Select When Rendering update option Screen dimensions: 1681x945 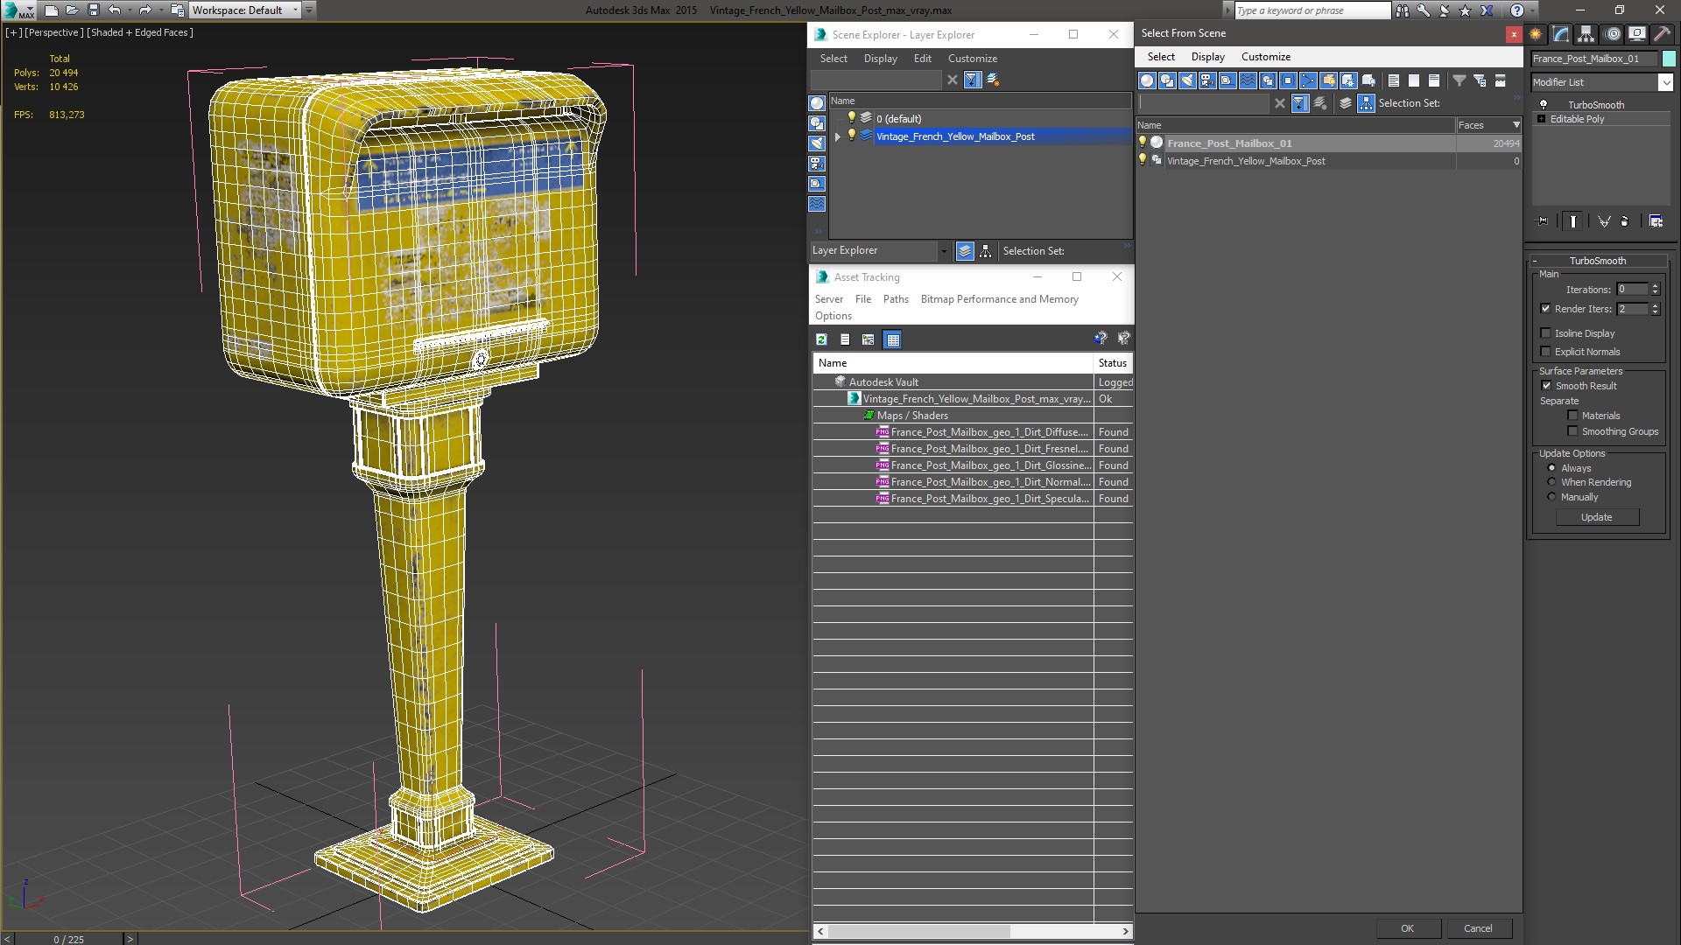[1551, 482]
